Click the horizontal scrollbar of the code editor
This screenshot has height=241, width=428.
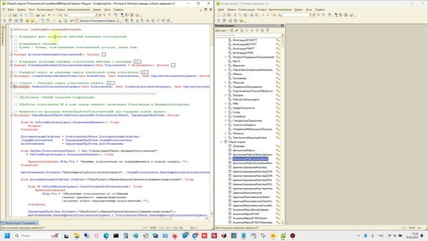pos(109,218)
